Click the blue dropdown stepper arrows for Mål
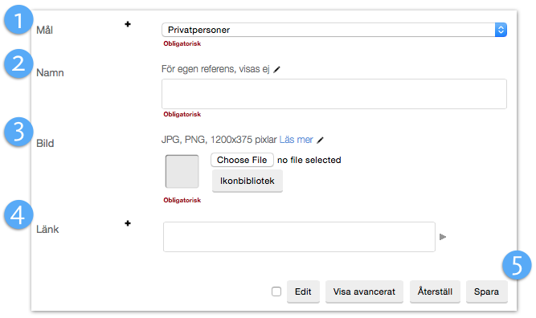Screen dimensions: 536x318 (x=501, y=30)
